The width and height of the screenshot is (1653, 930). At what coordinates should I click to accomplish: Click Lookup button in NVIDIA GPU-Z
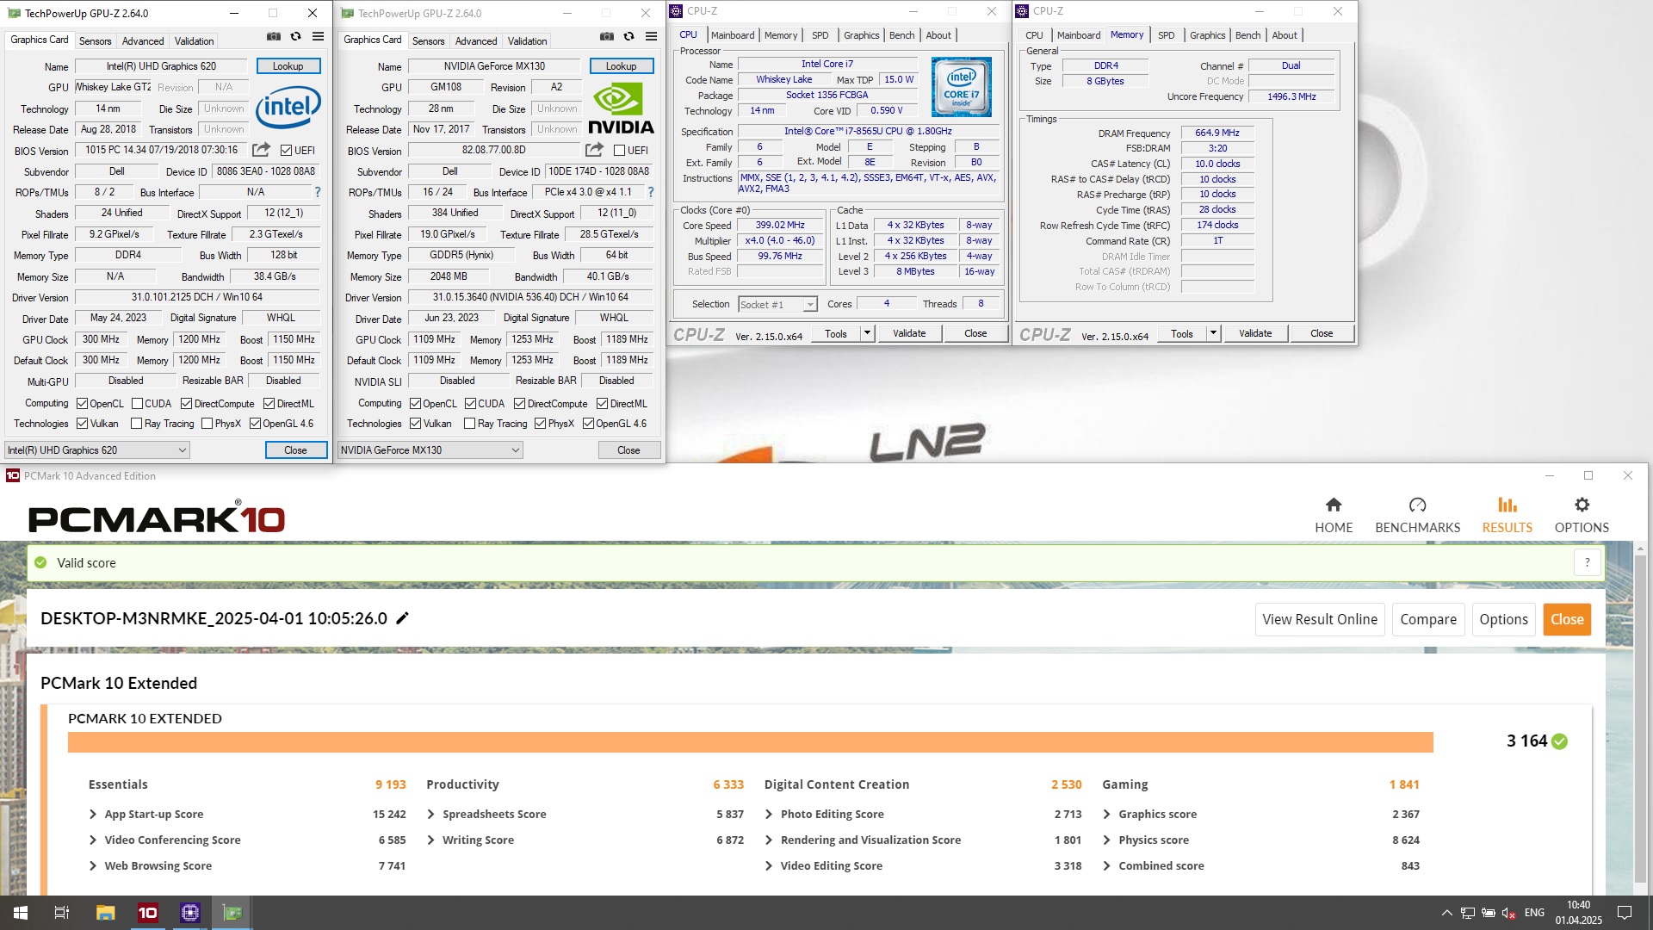pyautogui.click(x=621, y=65)
